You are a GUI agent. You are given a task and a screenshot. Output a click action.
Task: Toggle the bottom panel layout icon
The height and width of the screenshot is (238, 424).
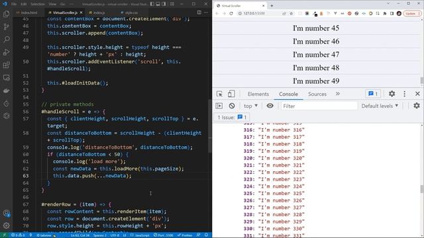pyautogui.click(x=158, y=4)
